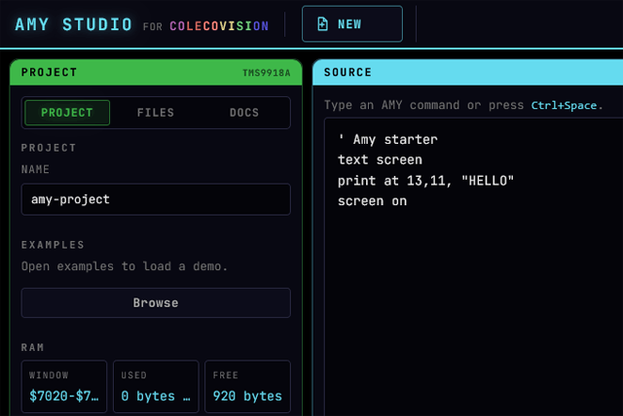Edit the amy-project name field
This screenshot has height=416, width=623.
(156, 199)
